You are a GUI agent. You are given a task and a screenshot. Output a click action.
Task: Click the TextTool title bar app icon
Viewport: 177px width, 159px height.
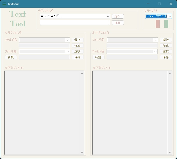4,4
